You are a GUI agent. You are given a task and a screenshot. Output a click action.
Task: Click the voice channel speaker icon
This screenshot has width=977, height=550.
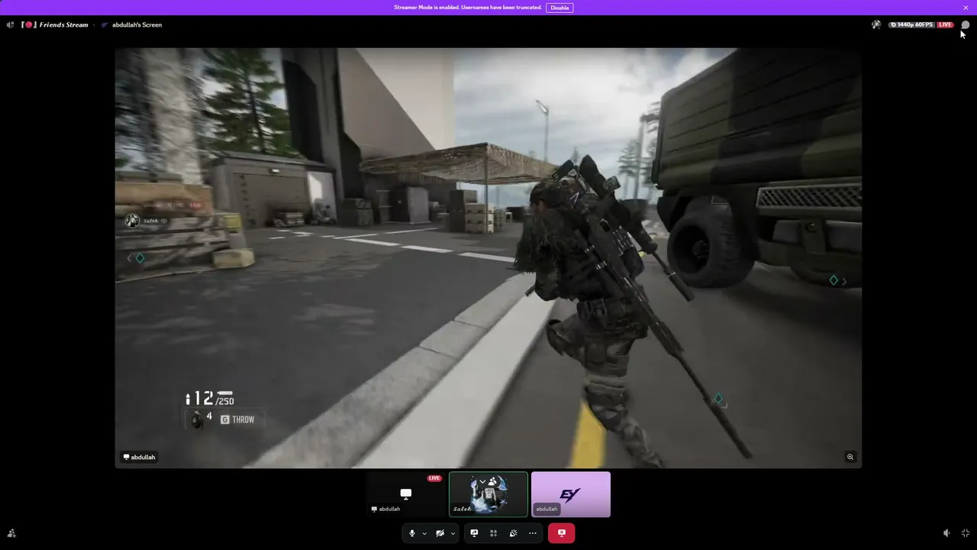click(x=10, y=24)
